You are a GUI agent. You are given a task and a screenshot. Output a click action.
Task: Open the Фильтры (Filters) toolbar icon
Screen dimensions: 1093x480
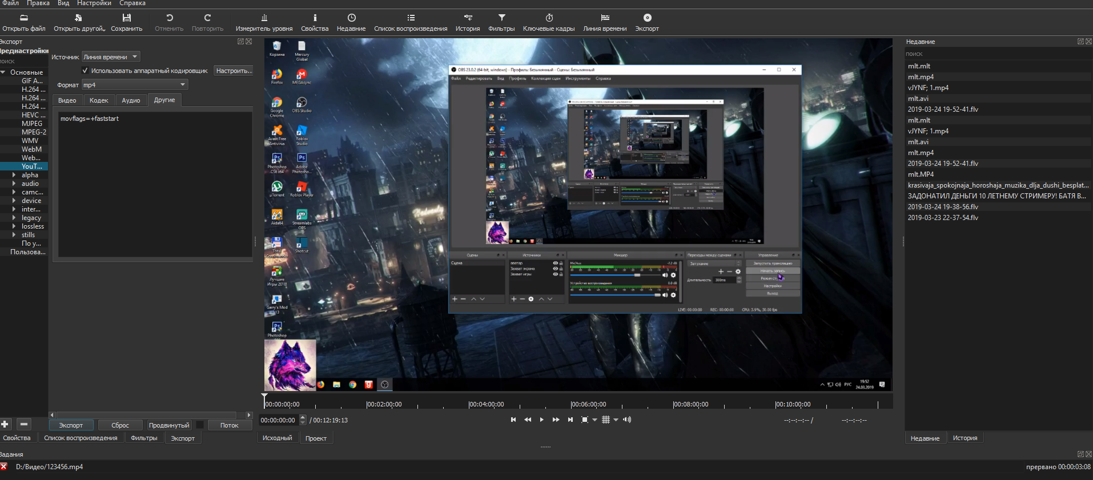(x=501, y=22)
